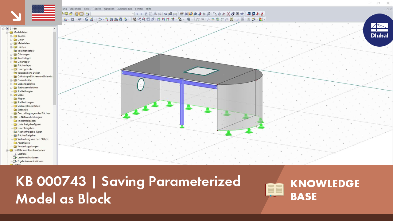Open the Optionen menu
This screenshot has width=393, height=221.
coord(109,9)
